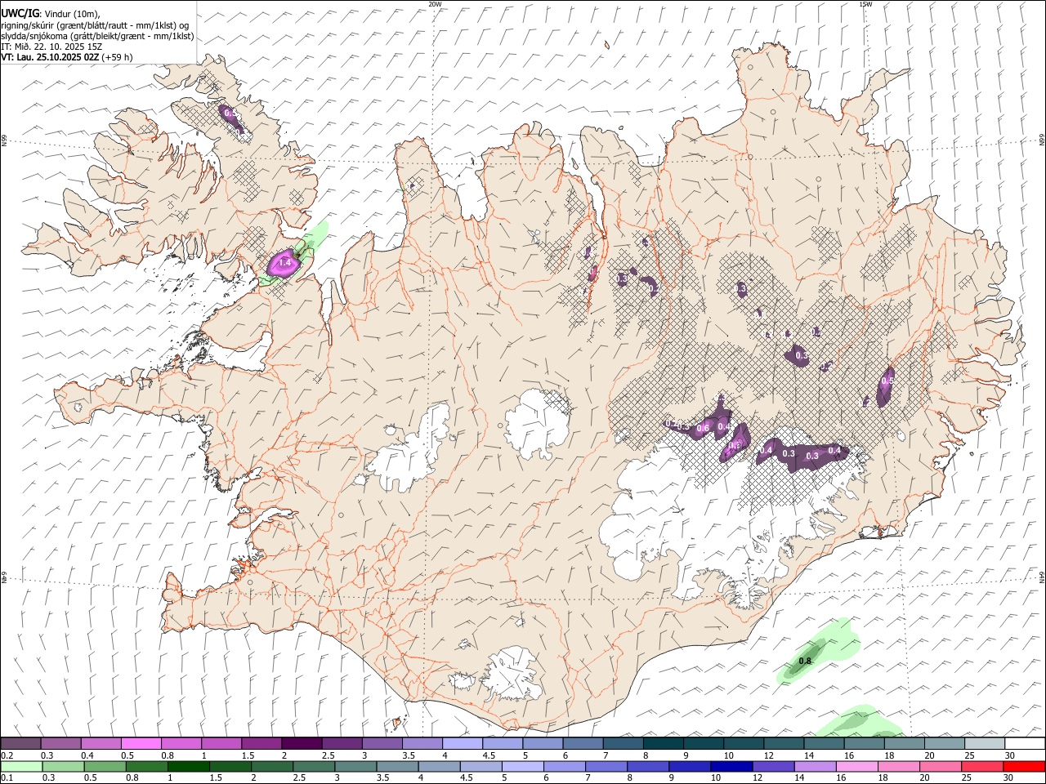Screen dimensions: 1046x784
Task: Select the darkest green 1 swatch in green legend
Action: (189, 767)
